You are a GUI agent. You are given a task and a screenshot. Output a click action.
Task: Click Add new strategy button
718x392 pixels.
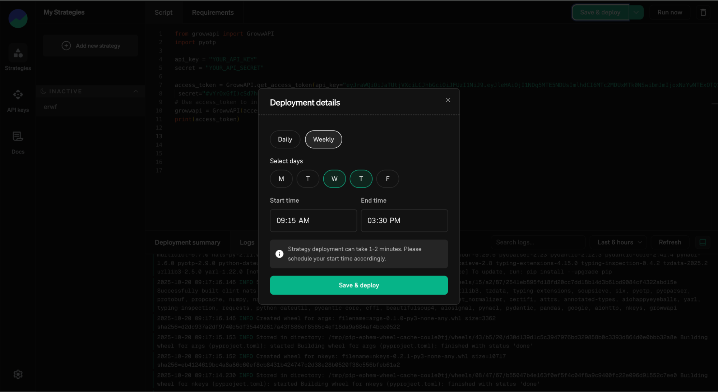coord(91,46)
